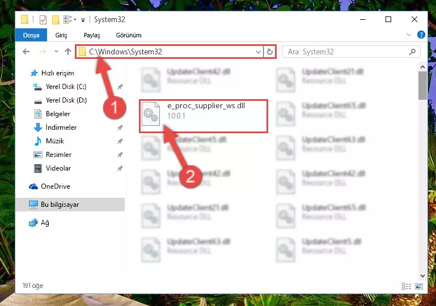Image resolution: width=436 pixels, height=306 pixels.
Task: Click the pin icon beside İndirmeler
Action: point(120,127)
